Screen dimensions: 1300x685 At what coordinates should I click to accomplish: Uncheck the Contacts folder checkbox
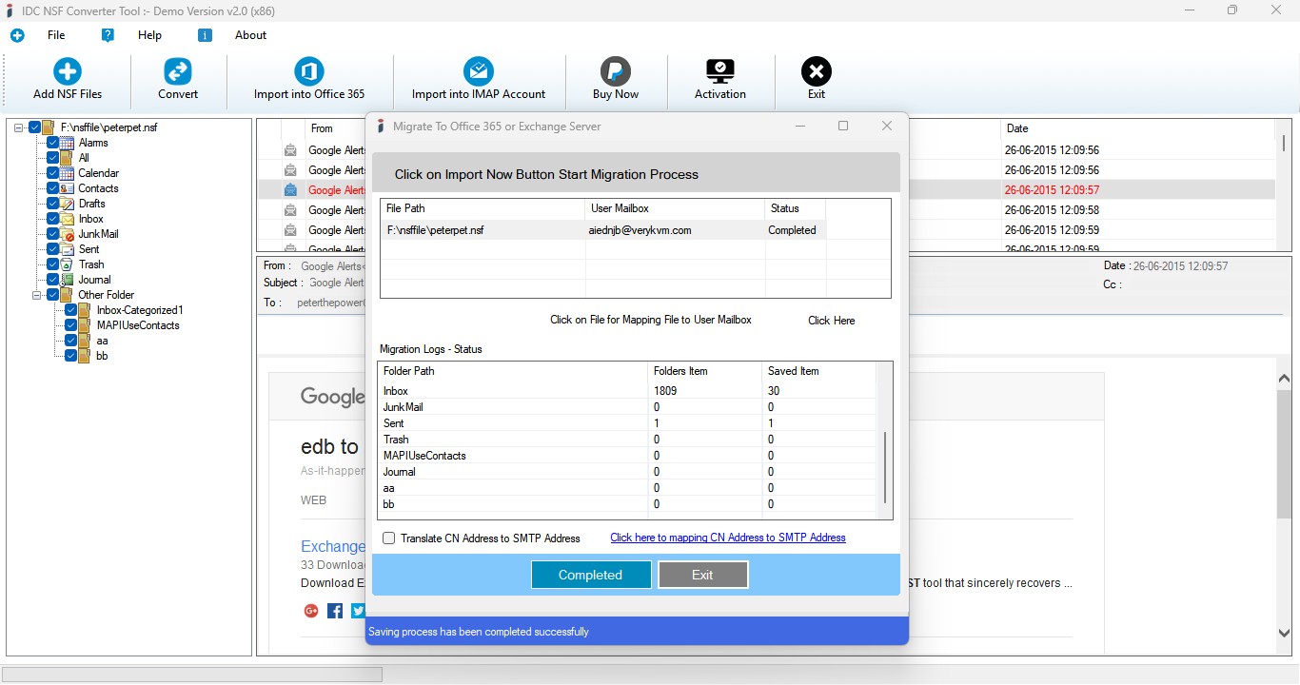pos(53,188)
